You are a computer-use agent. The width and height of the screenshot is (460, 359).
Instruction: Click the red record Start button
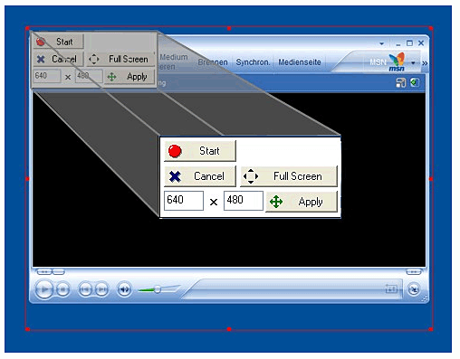tap(200, 151)
